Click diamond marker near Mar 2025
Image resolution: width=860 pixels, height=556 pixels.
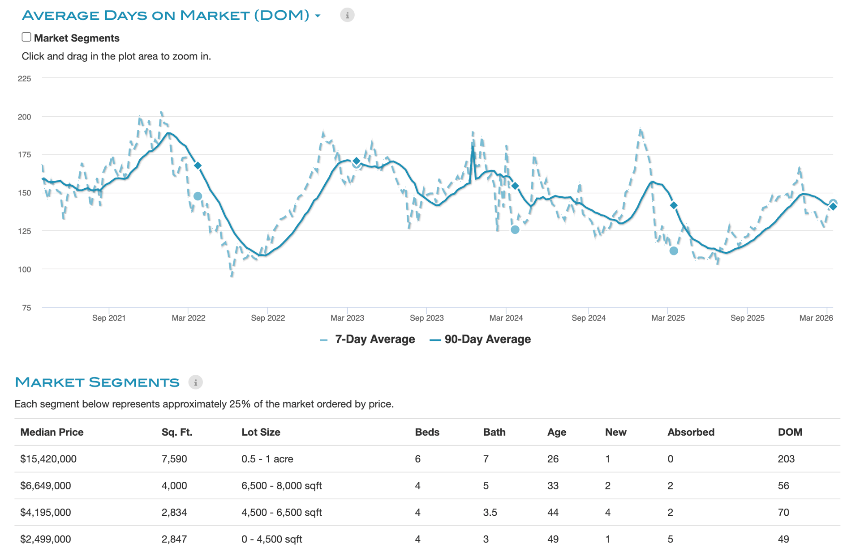click(674, 205)
